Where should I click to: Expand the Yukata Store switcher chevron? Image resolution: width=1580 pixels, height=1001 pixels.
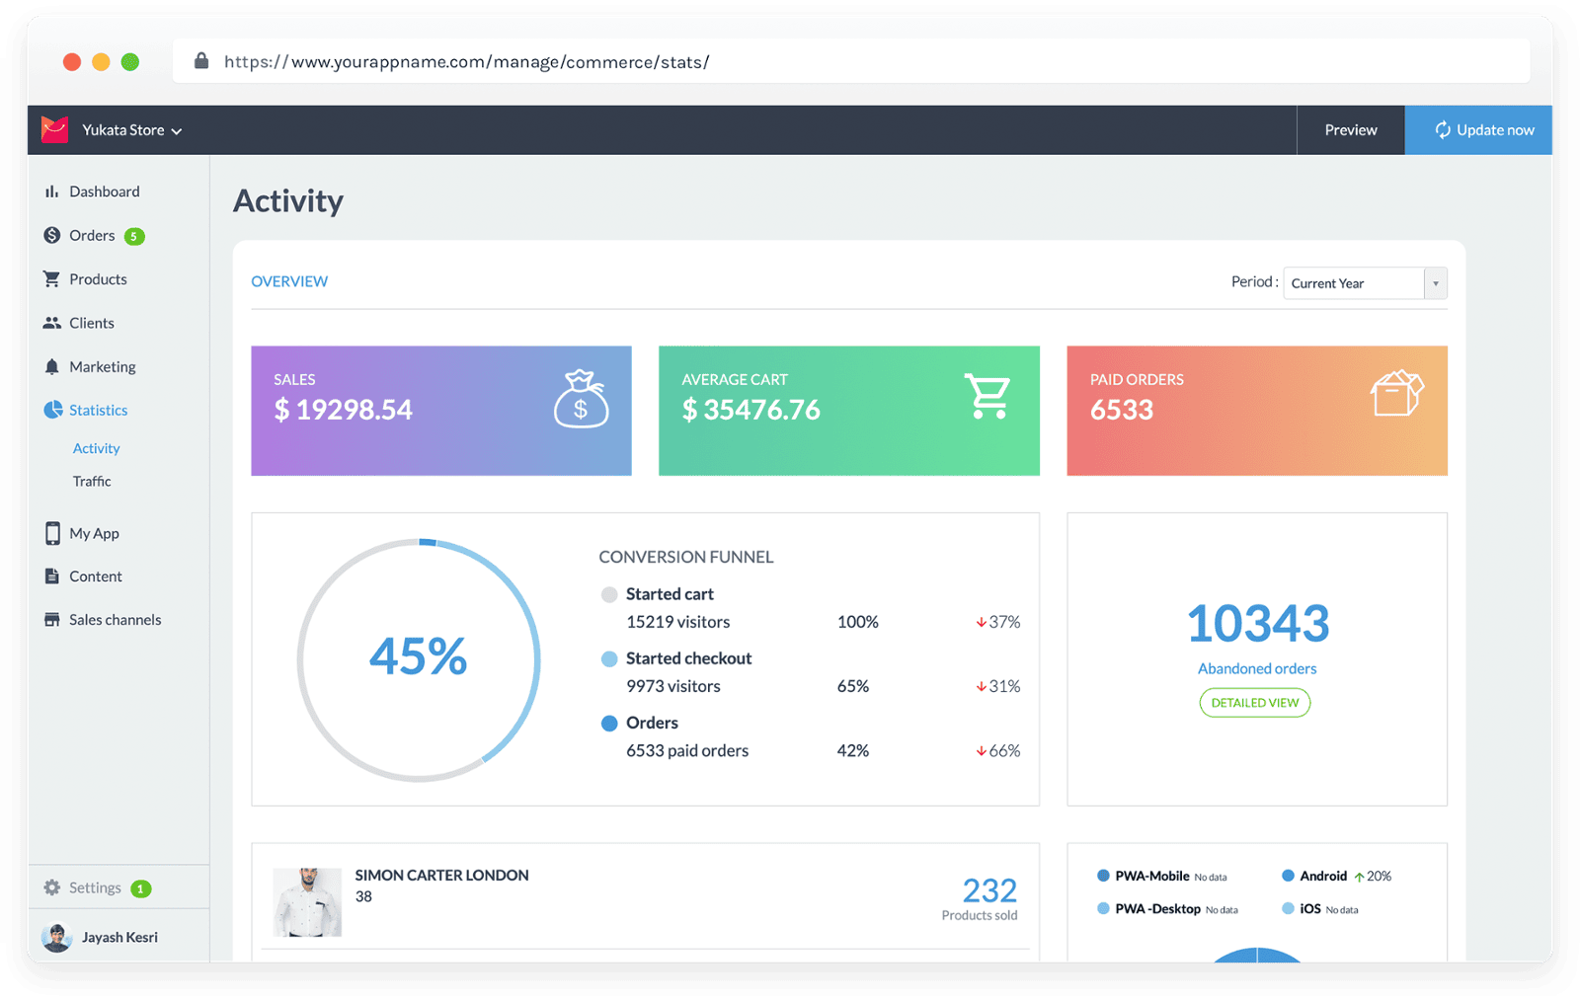(x=178, y=129)
